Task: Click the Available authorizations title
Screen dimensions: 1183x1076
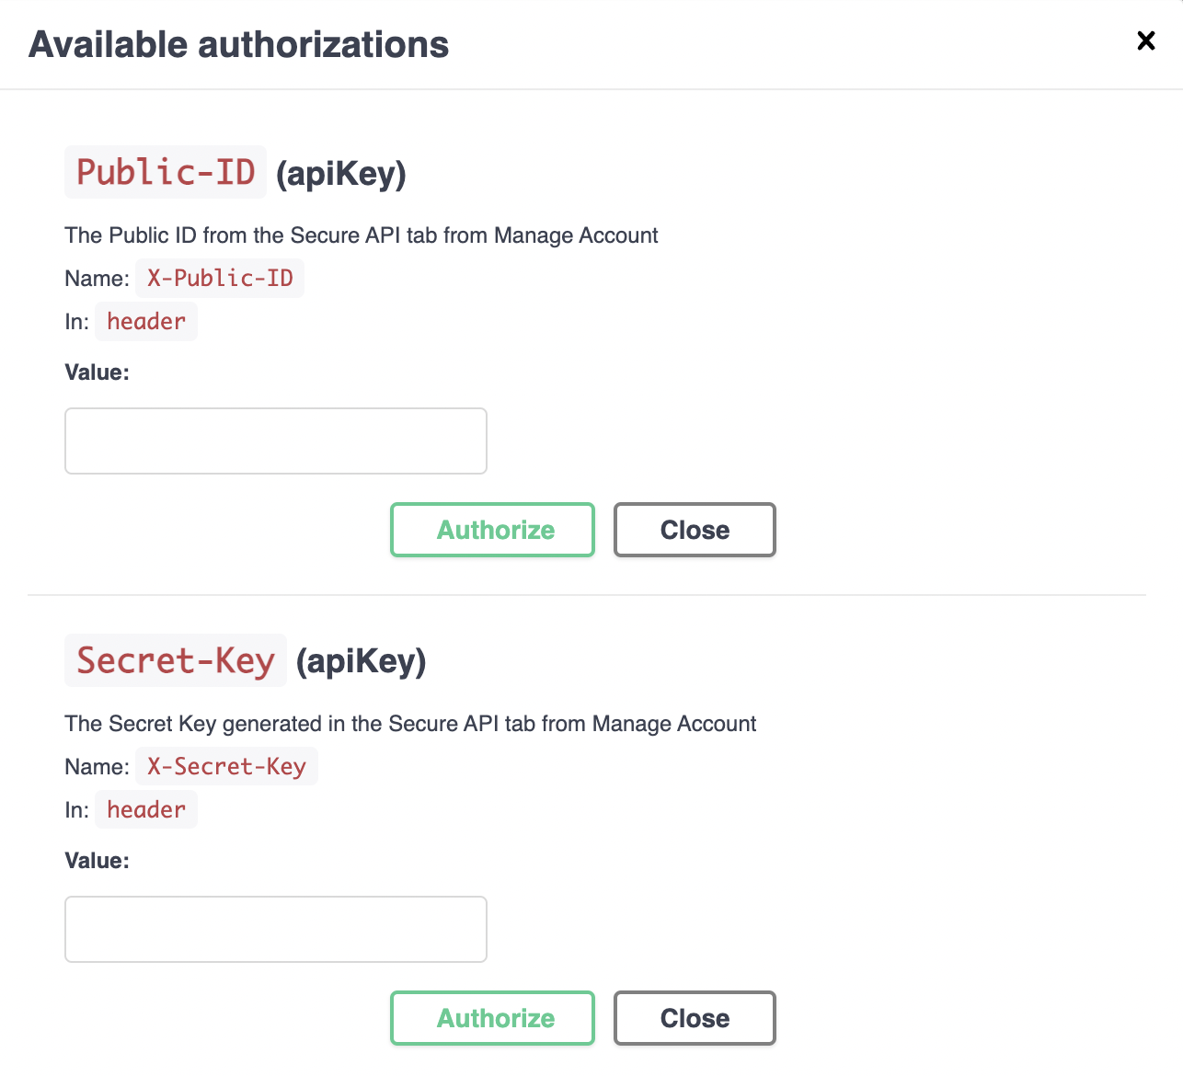Action: click(x=239, y=44)
